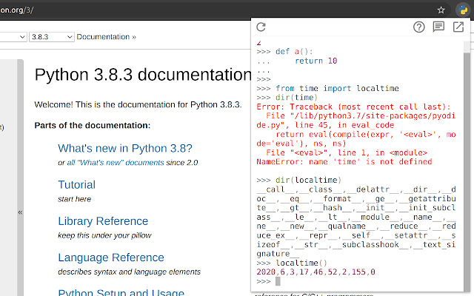Open the Tutorial link
The height and width of the screenshot is (296, 474).
[x=76, y=185]
